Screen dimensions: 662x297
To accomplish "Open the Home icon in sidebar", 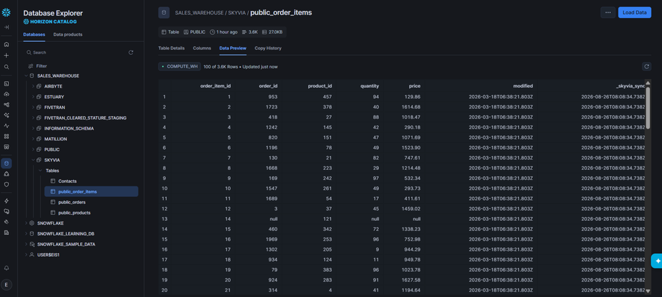I will [x=6, y=45].
